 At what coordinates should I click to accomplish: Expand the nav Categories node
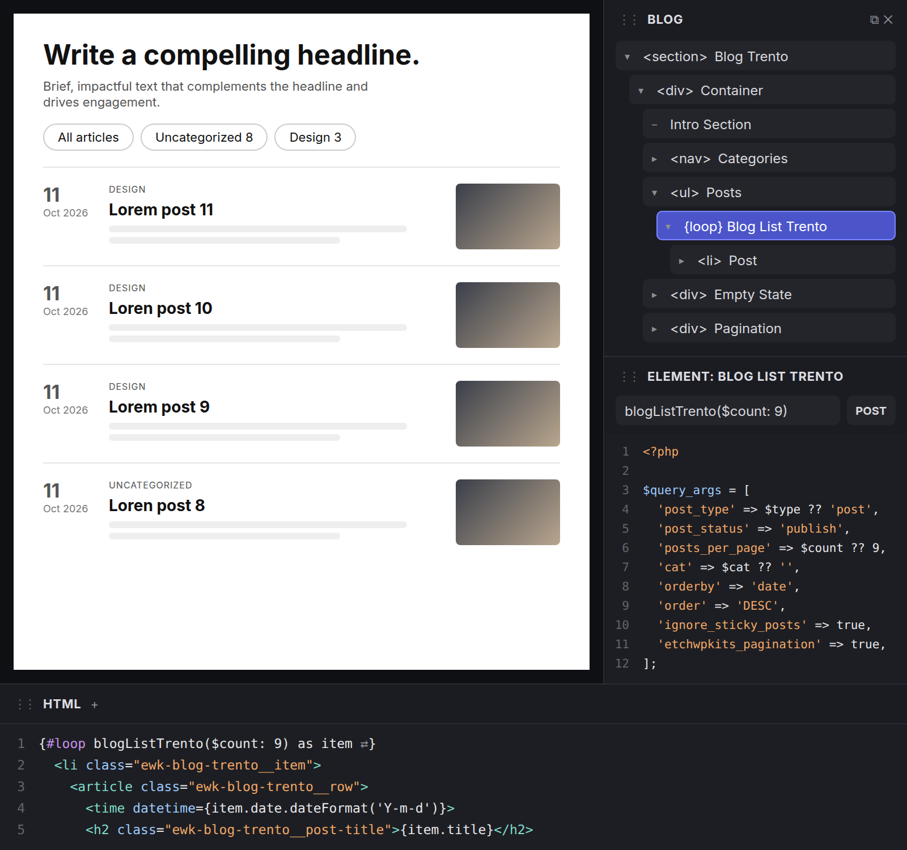pyautogui.click(x=655, y=159)
